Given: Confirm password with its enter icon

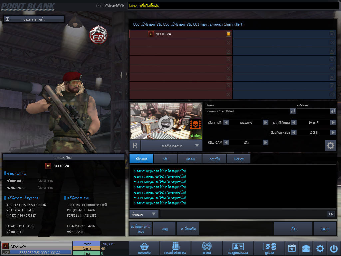Looking at the screenshot, I should click(x=333, y=111).
